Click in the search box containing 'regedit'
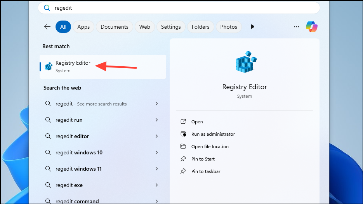 tap(179, 8)
